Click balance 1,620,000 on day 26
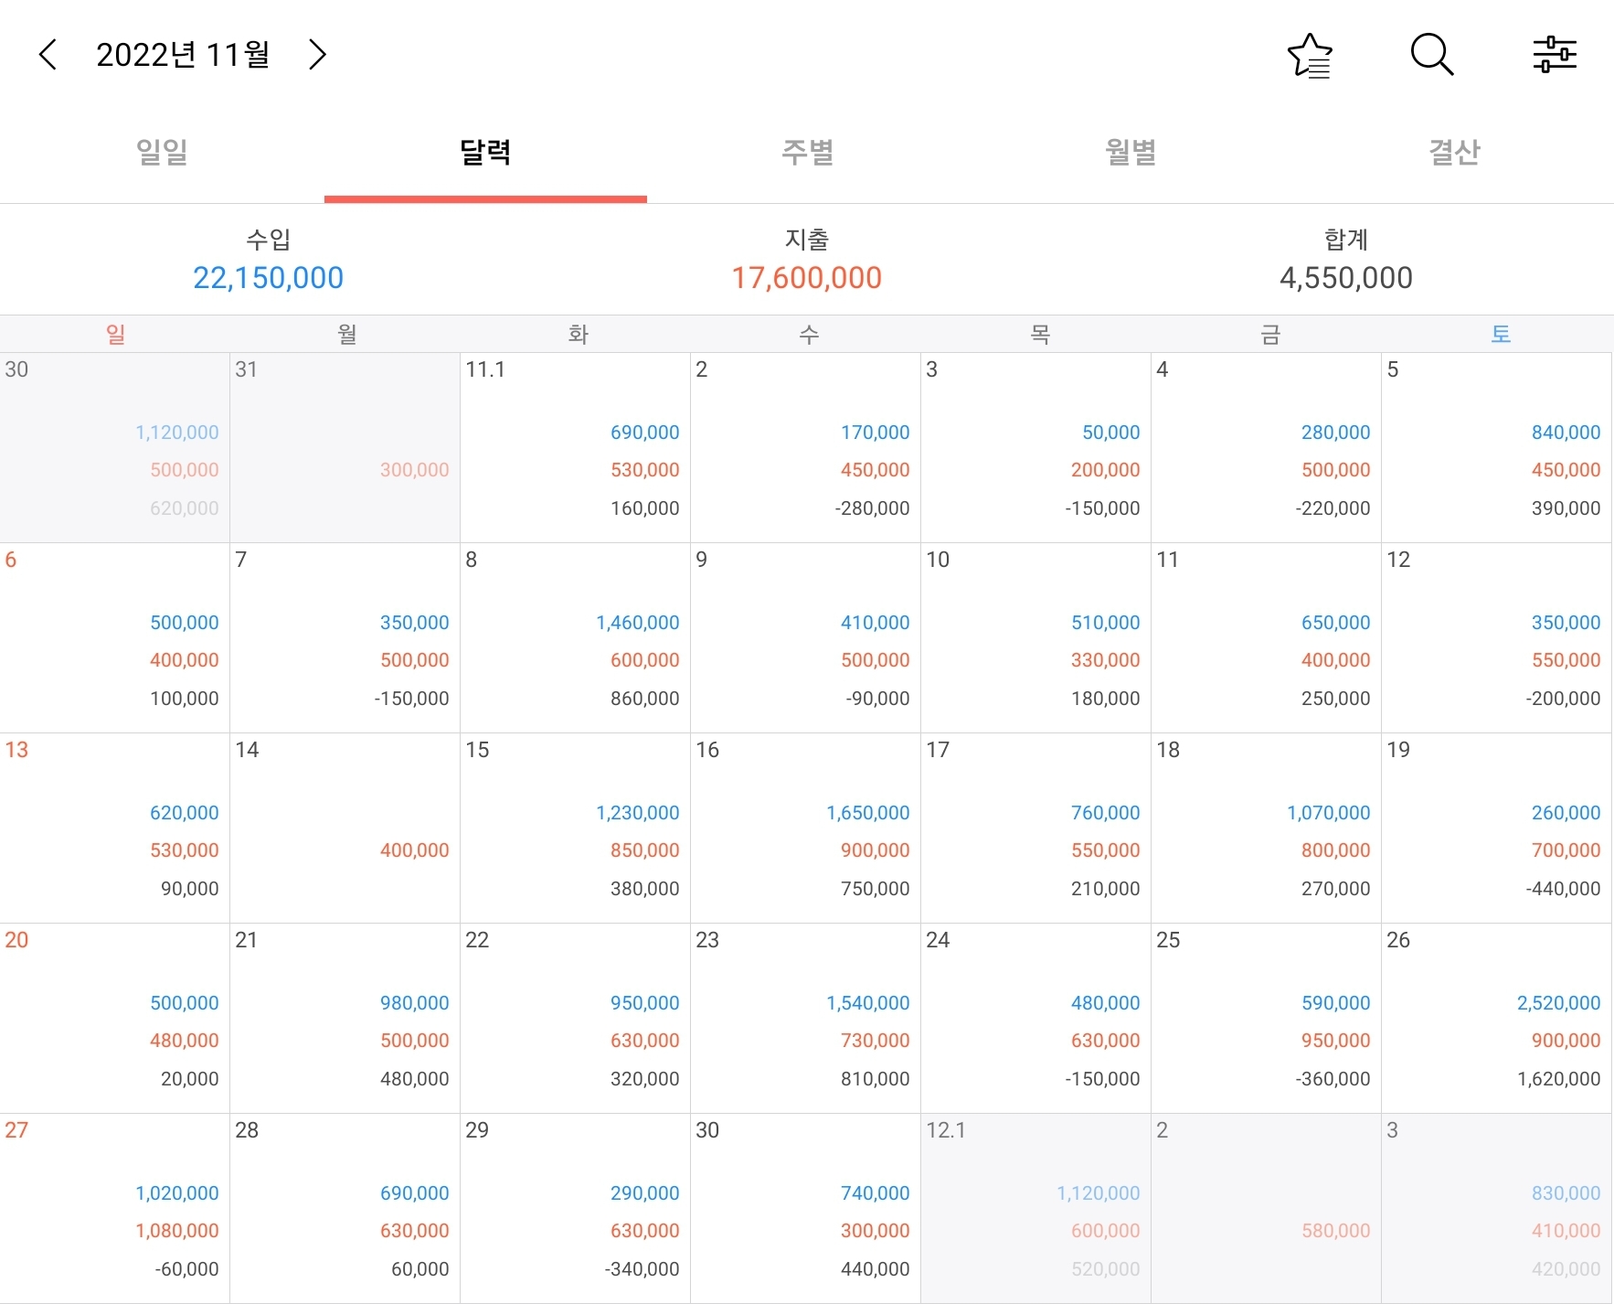The image size is (1614, 1304). point(1559,1079)
